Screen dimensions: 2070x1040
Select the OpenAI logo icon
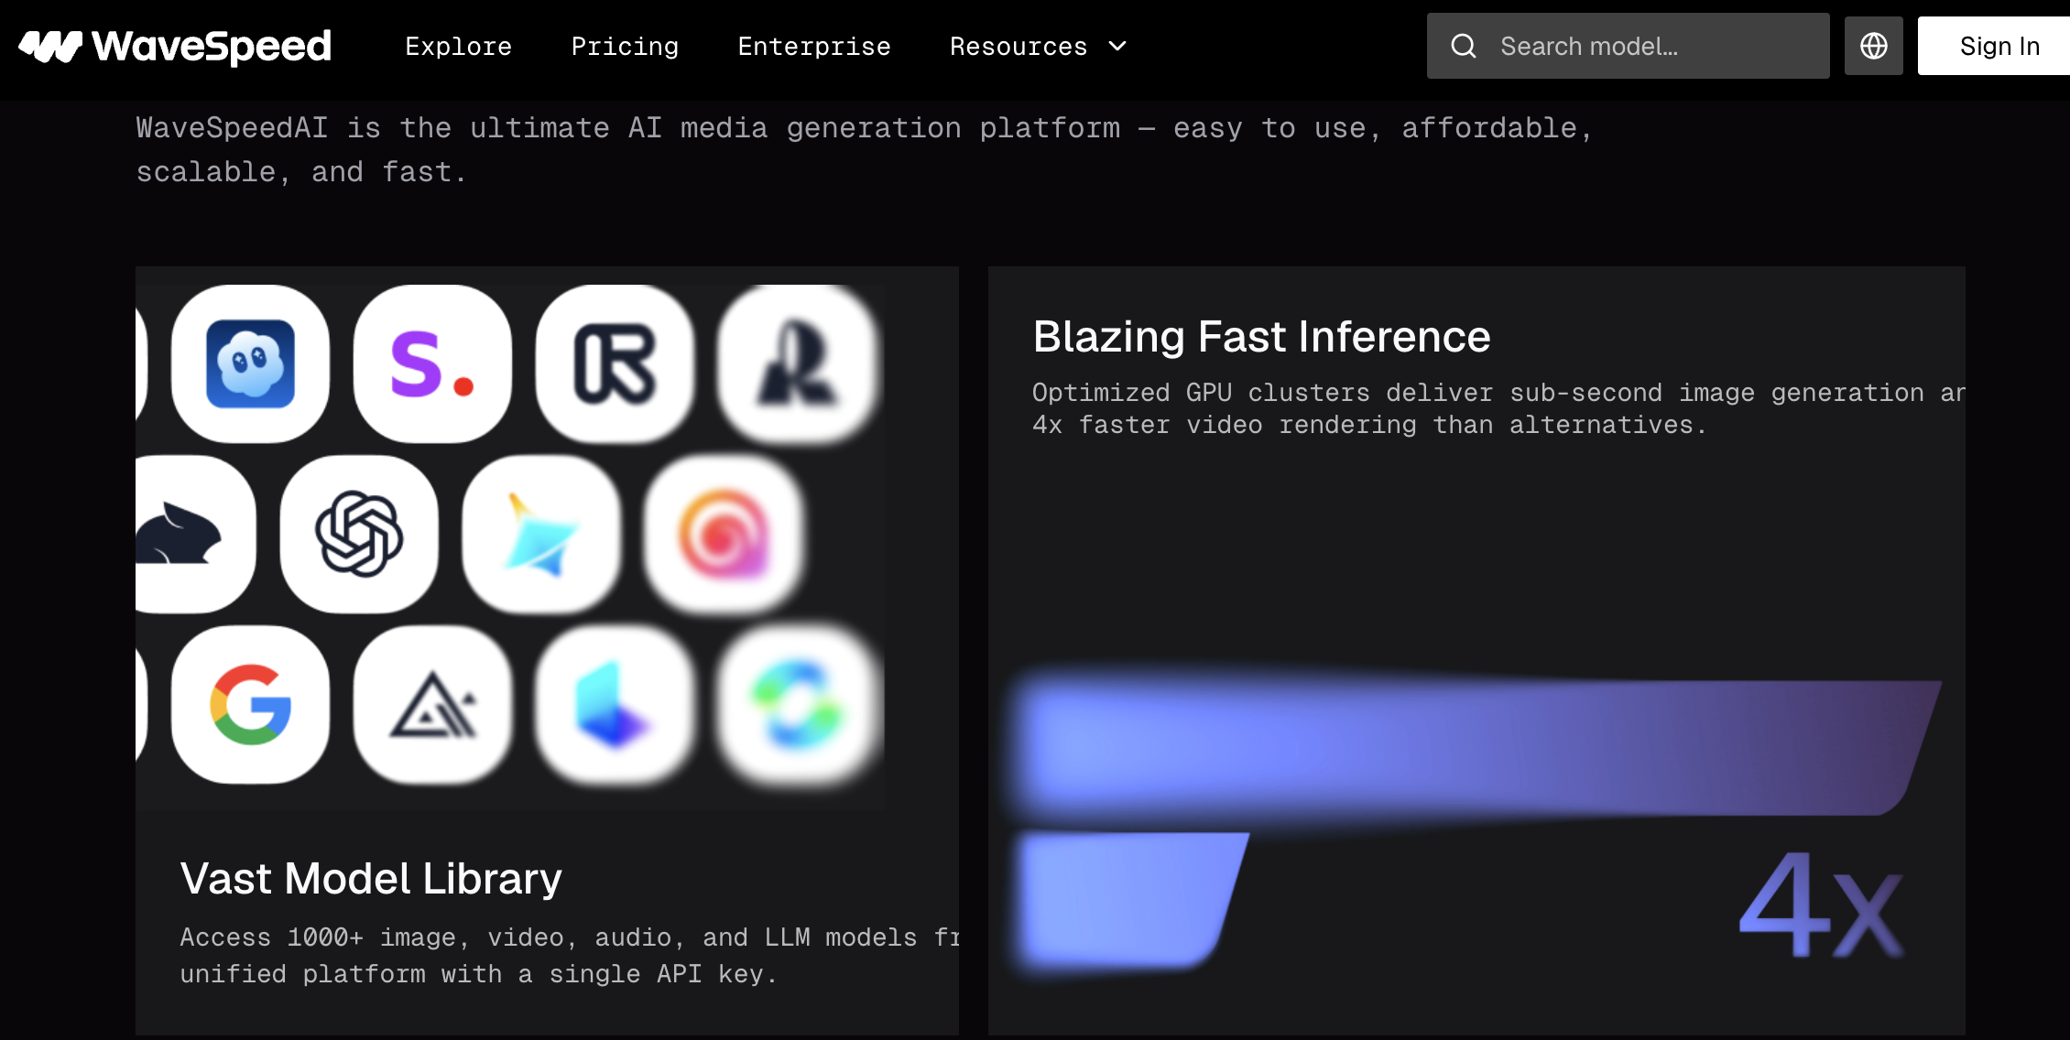click(x=359, y=534)
